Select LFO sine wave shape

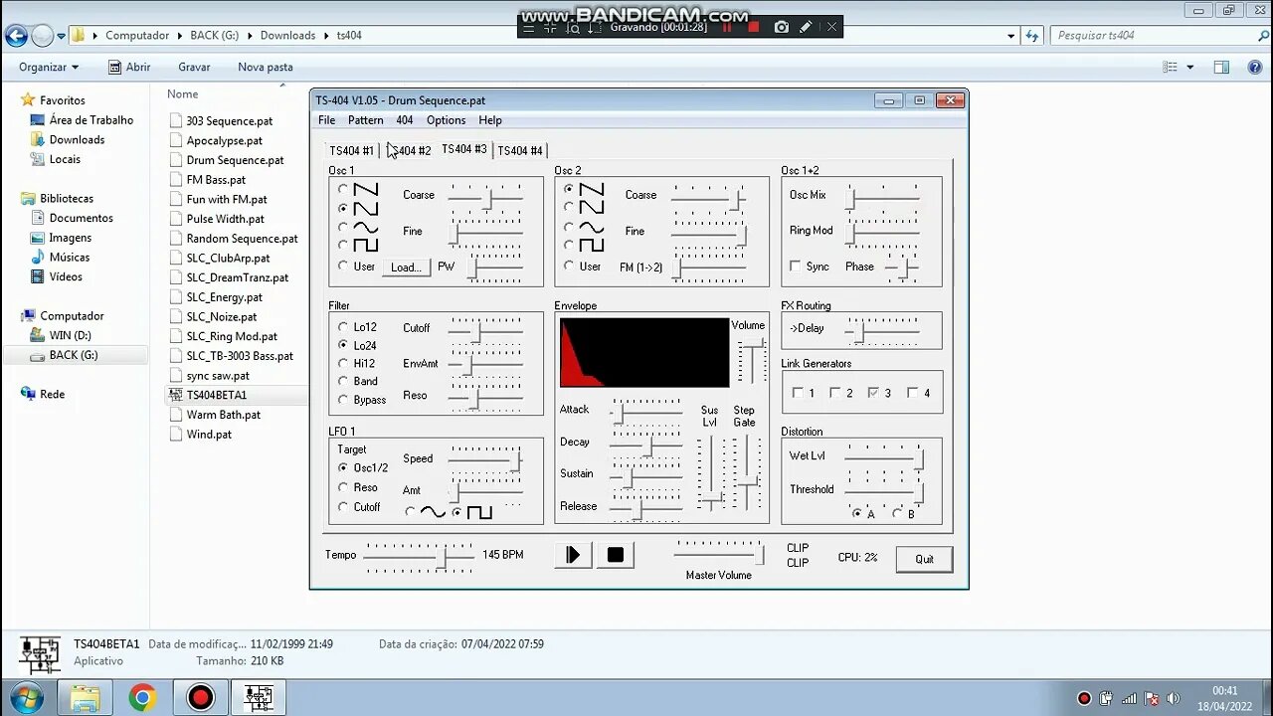411,512
